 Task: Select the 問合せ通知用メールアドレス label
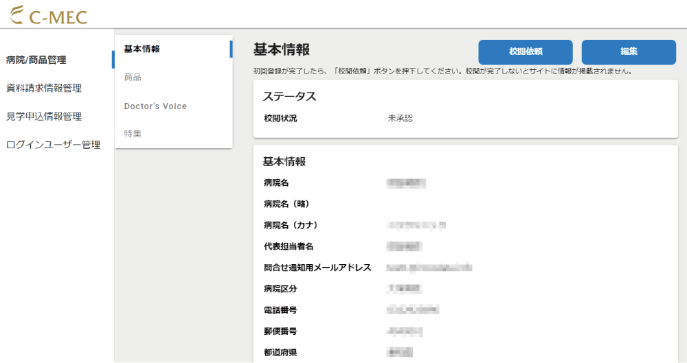click(317, 268)
